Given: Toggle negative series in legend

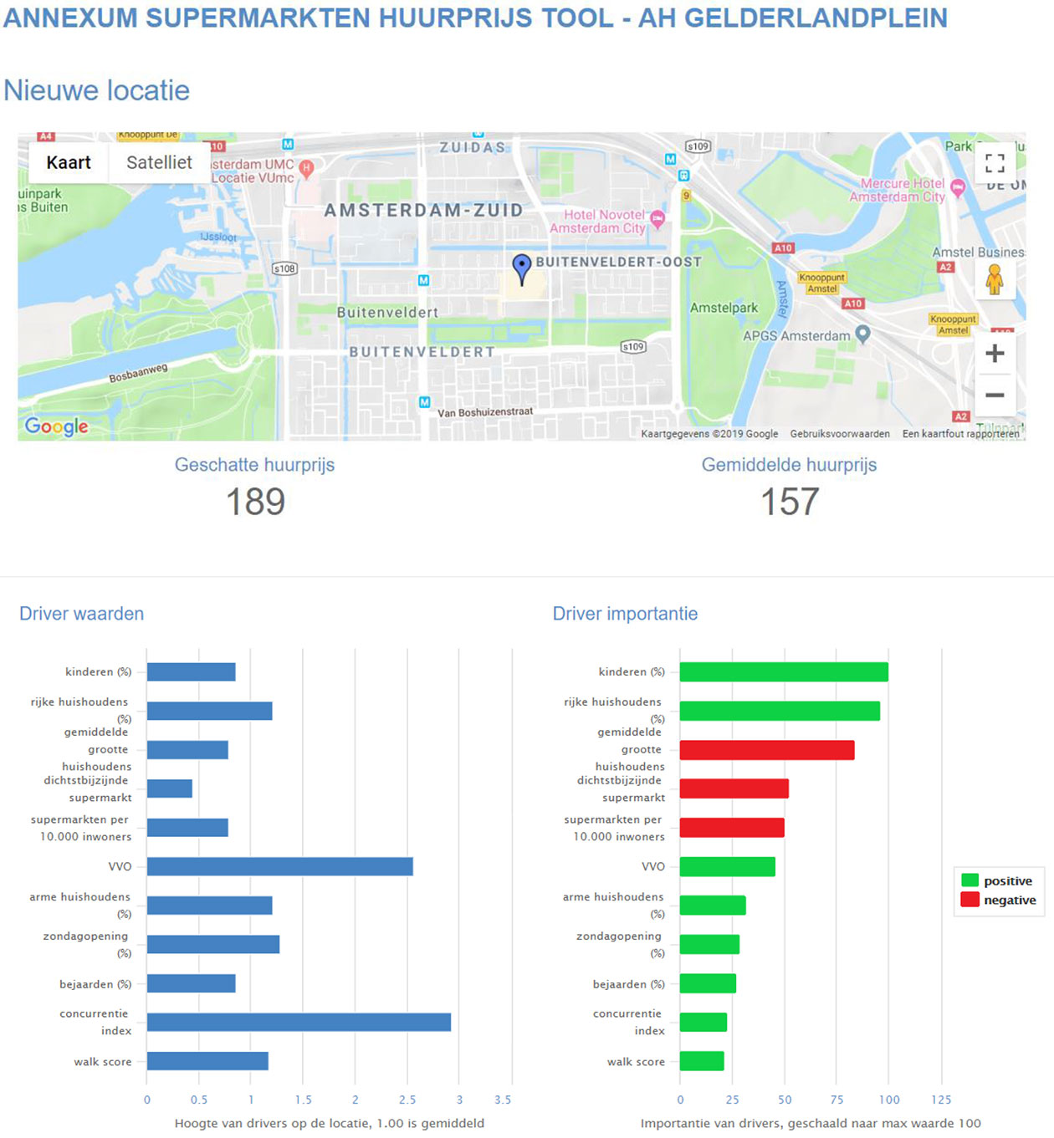Looking at the screenshot, I should pyautogui.click(x=999, y=900).
